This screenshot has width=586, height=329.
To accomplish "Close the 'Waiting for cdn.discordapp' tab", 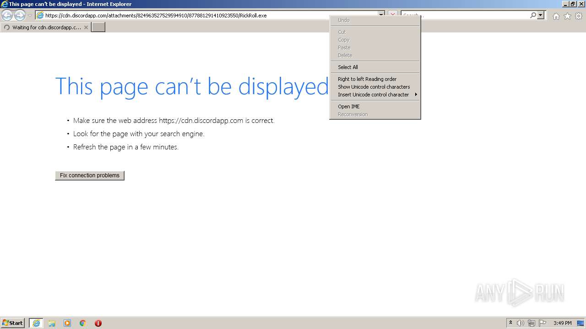I will (86, 27).
